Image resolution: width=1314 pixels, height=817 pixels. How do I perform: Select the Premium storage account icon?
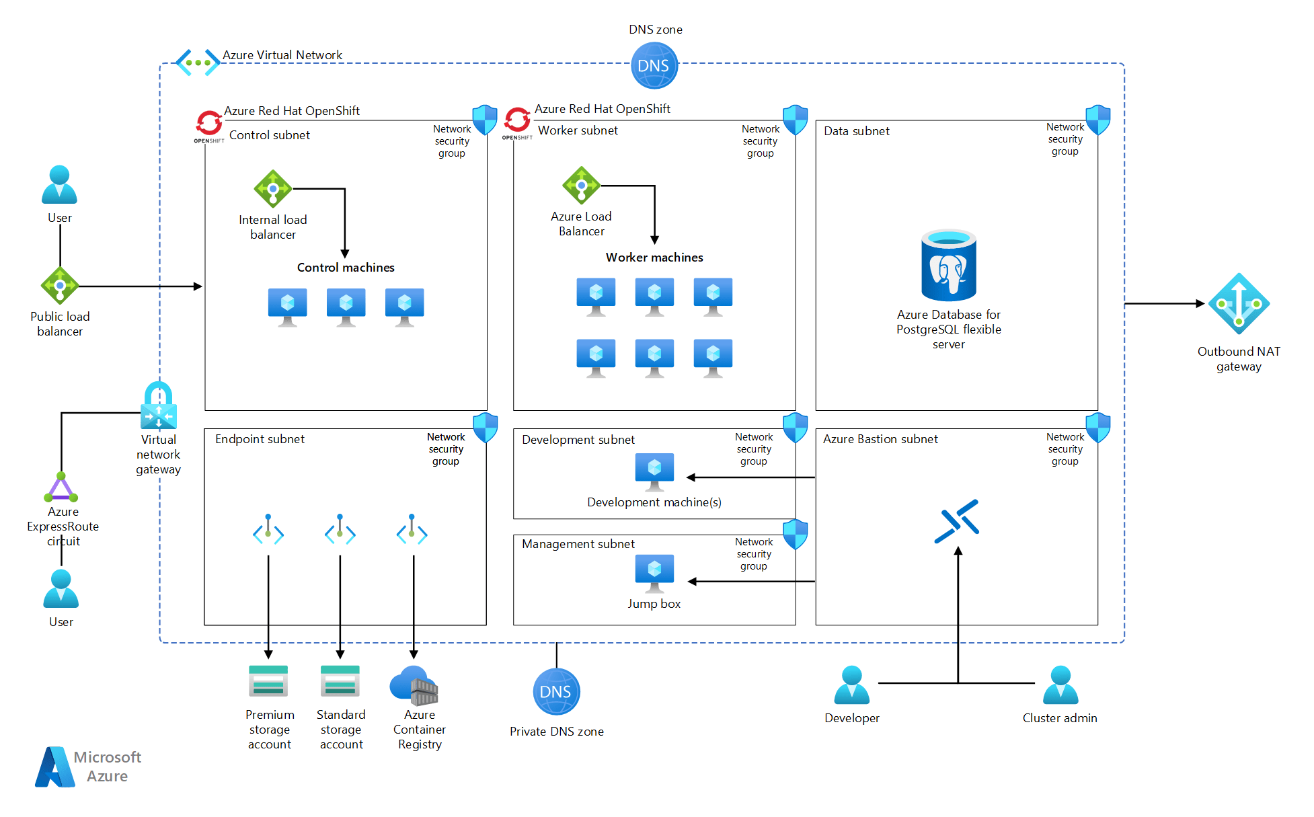click(x=268, y=681)
